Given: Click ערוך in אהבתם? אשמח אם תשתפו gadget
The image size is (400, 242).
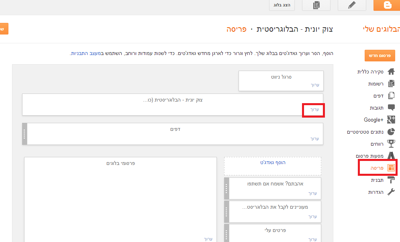Looking at the screenshot, I should click(313, 193).
